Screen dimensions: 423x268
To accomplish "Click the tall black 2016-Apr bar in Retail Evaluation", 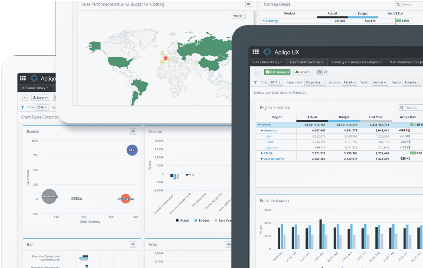I will click(321, 234).
